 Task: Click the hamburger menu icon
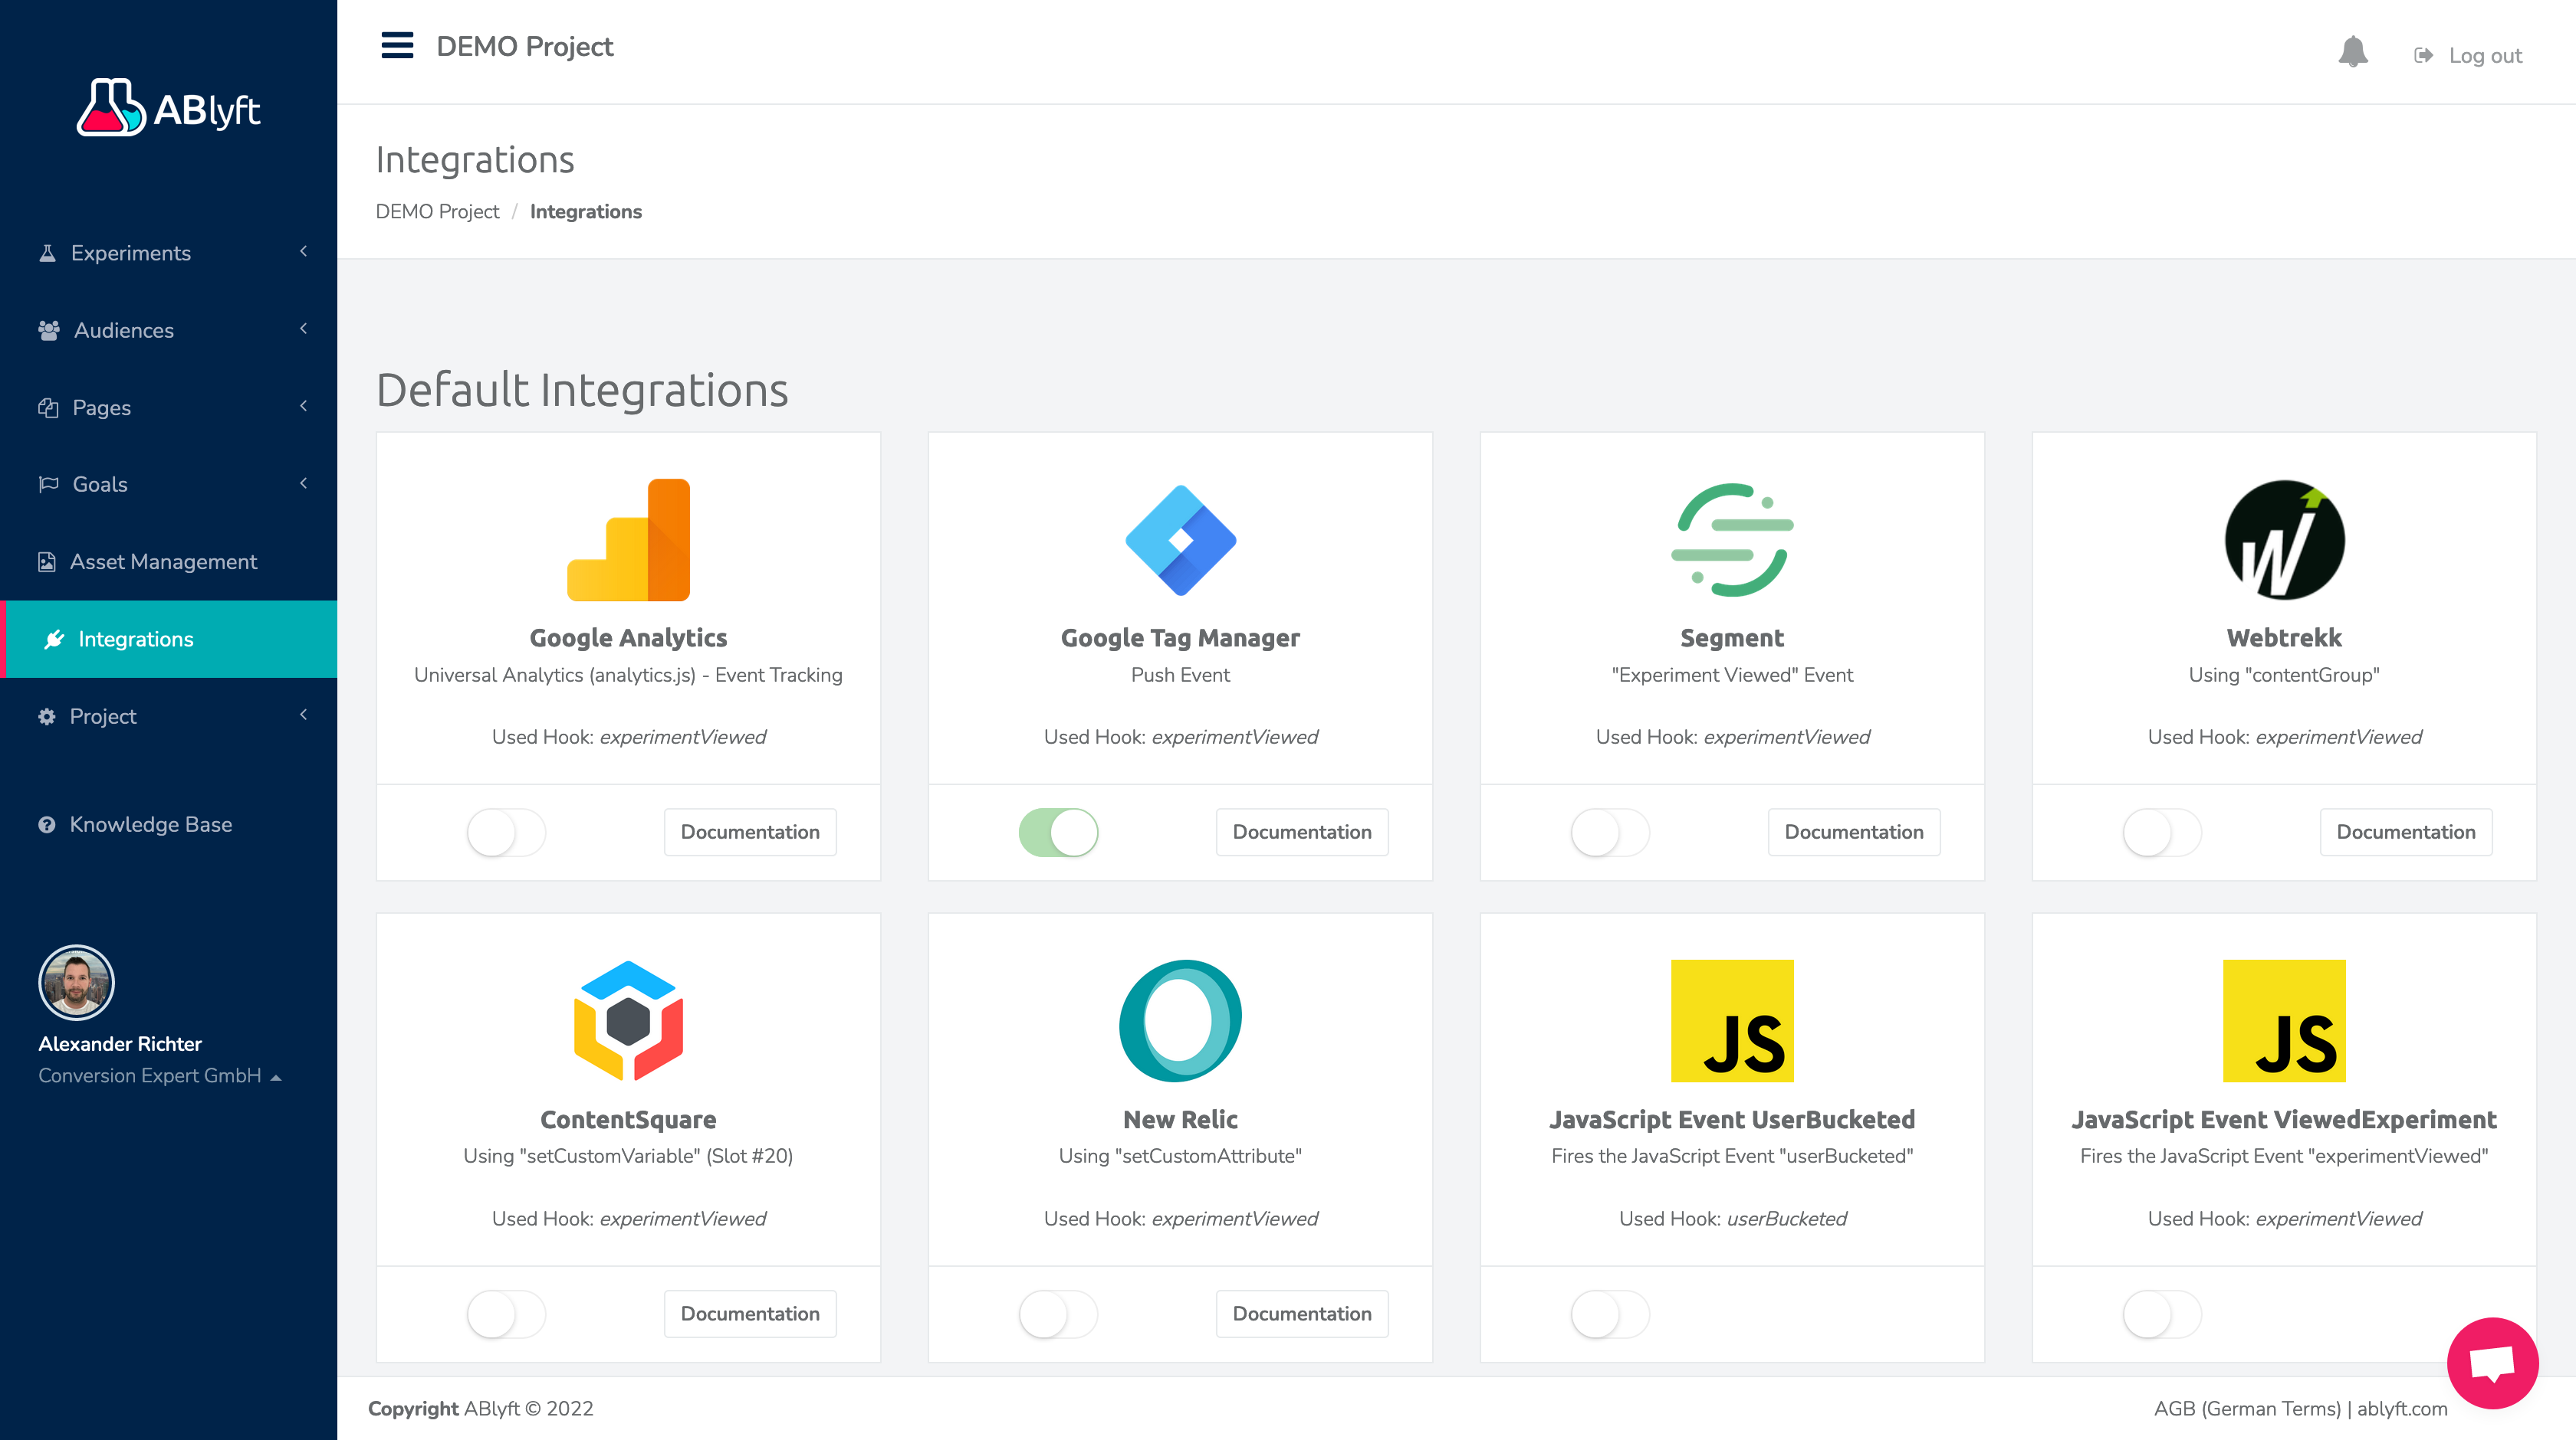(397, 46)
